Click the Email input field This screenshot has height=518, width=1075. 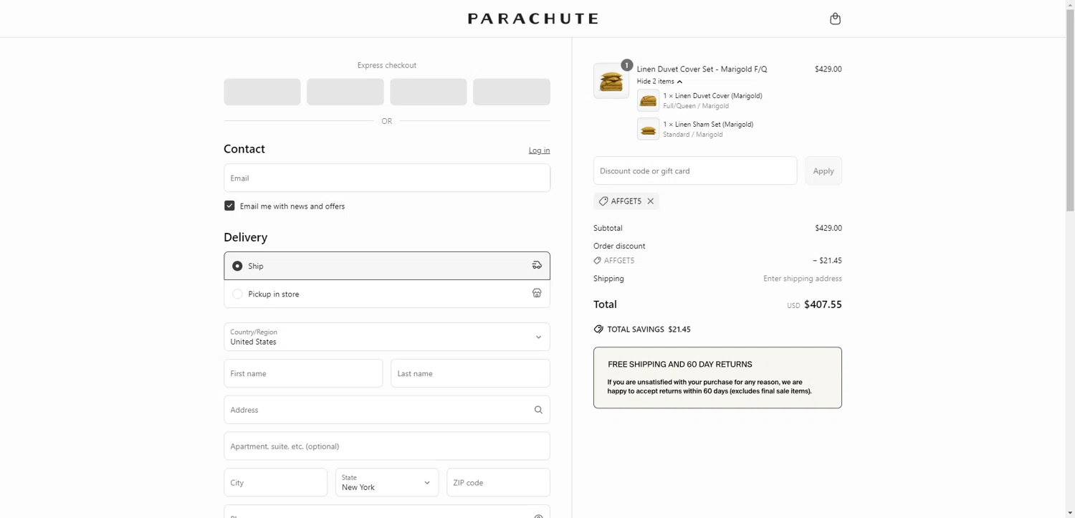(387, 178)
